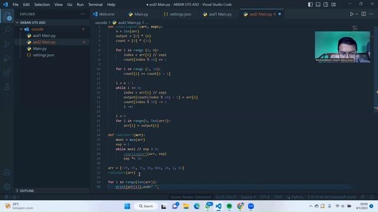Click the countingSort call on line 28

135,154
